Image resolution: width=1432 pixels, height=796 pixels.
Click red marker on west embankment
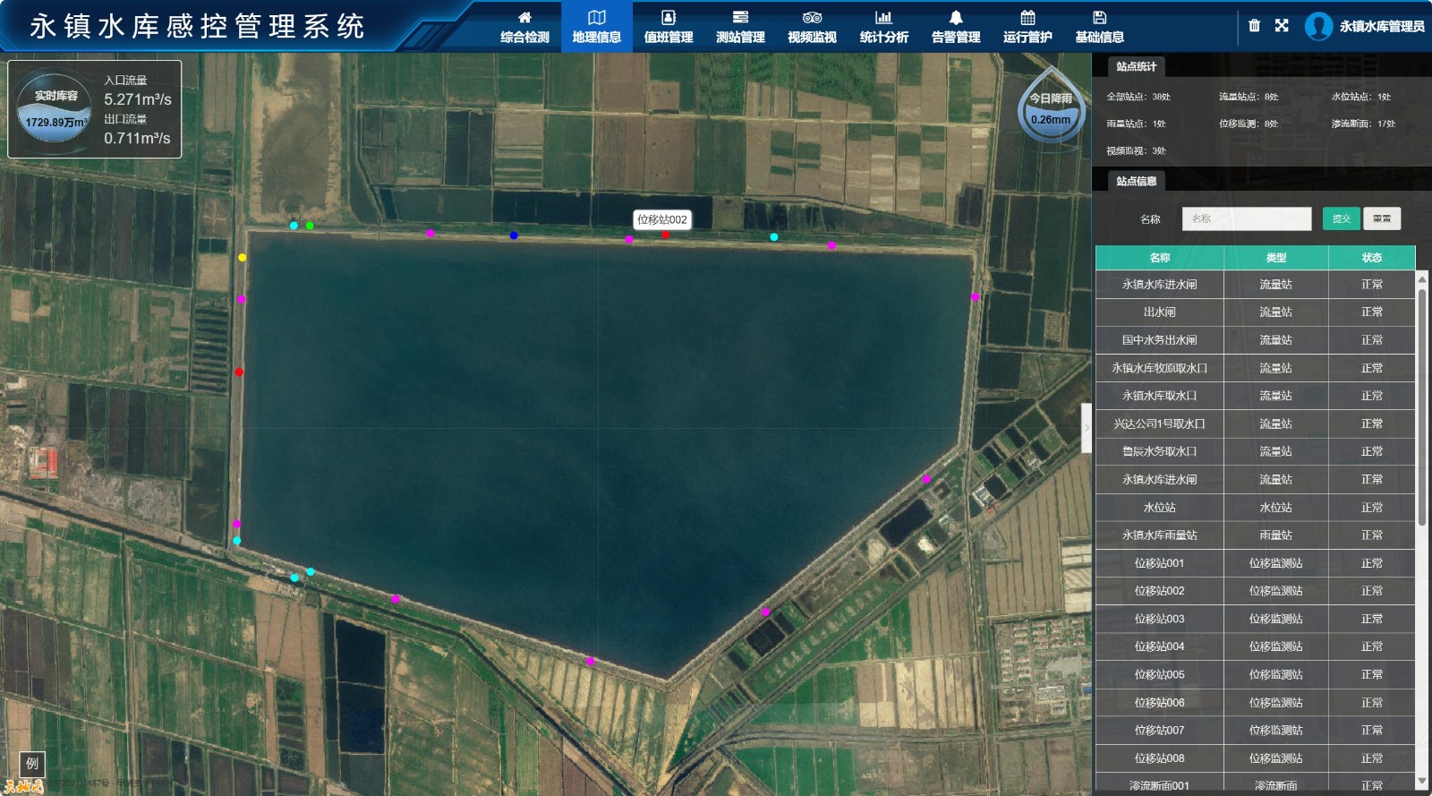point(239,372)
